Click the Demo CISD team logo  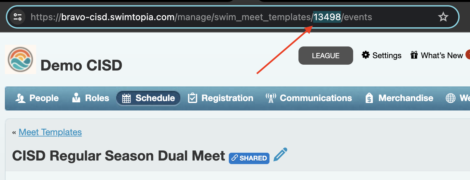click(x=21, y=59)
